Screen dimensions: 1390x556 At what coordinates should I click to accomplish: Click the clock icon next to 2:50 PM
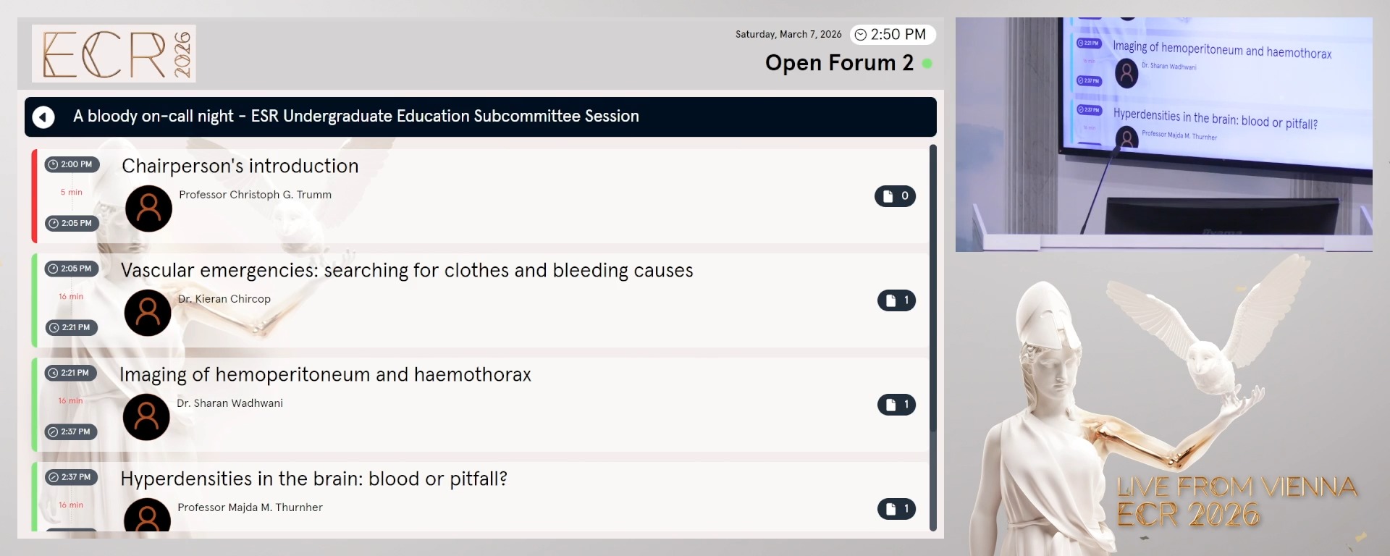(861, 34)
